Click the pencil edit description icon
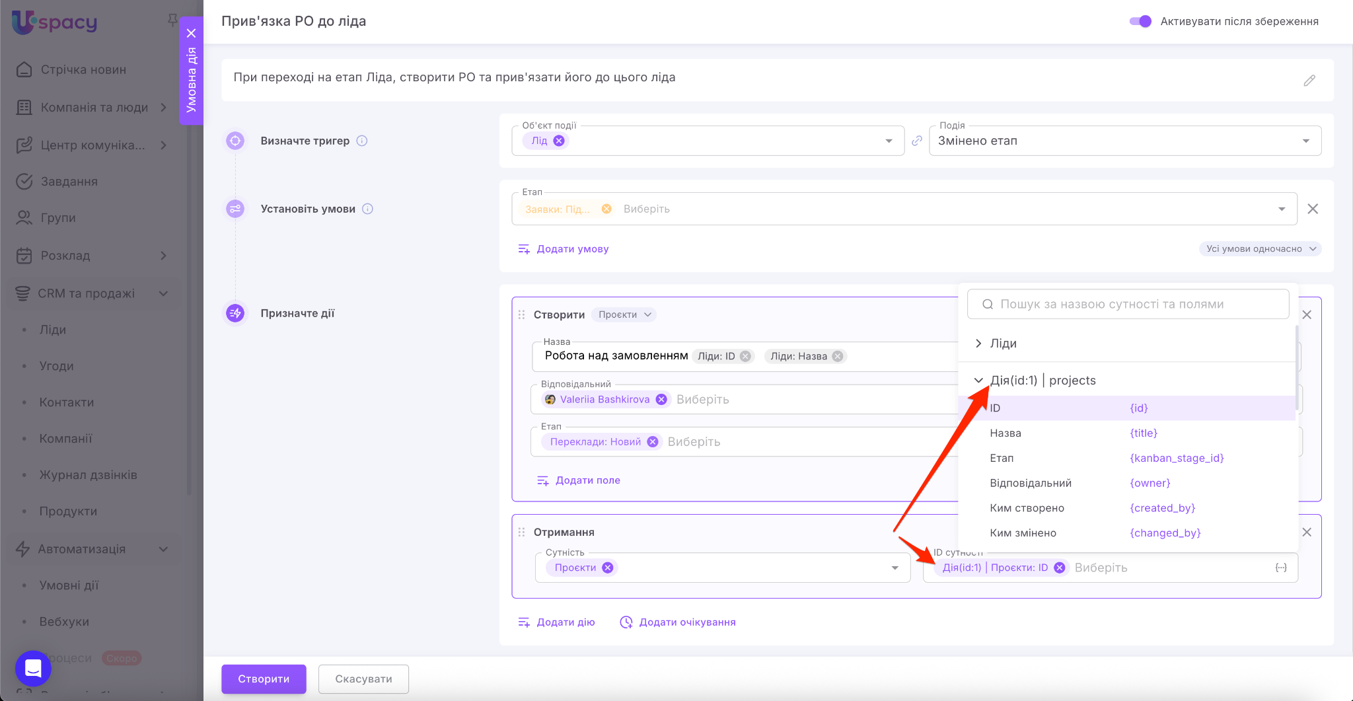 tap(1309, 81)
